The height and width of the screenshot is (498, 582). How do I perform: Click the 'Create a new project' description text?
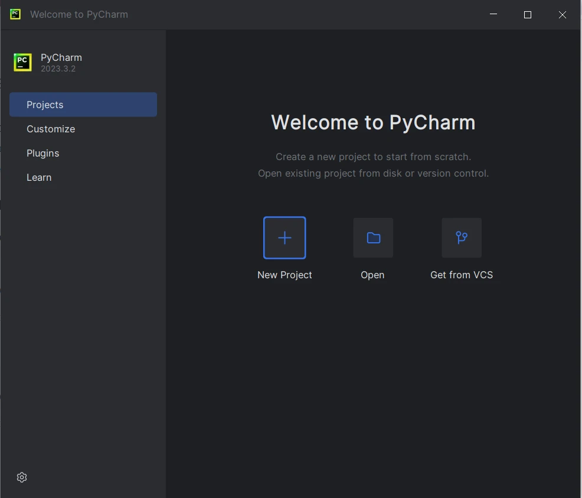[373, 157]
